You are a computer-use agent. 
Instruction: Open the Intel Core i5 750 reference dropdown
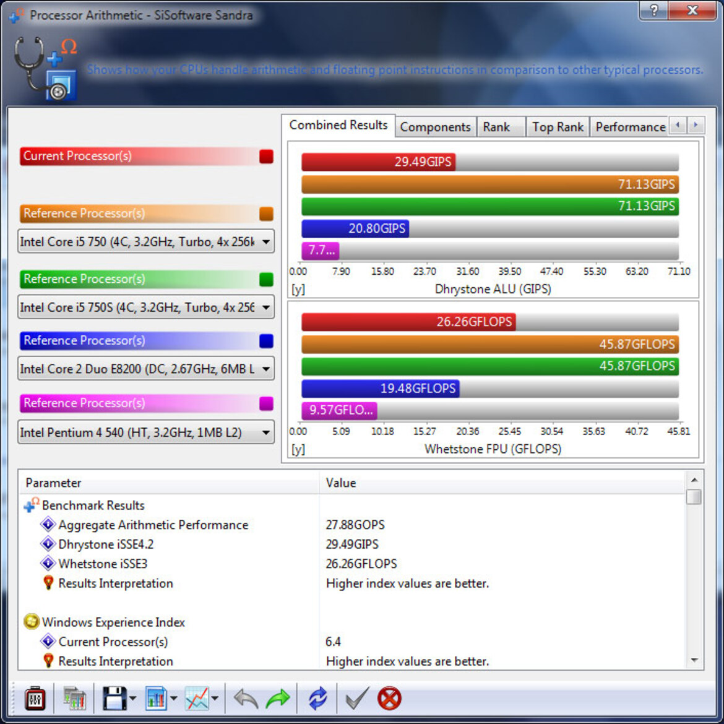point(146,241)
